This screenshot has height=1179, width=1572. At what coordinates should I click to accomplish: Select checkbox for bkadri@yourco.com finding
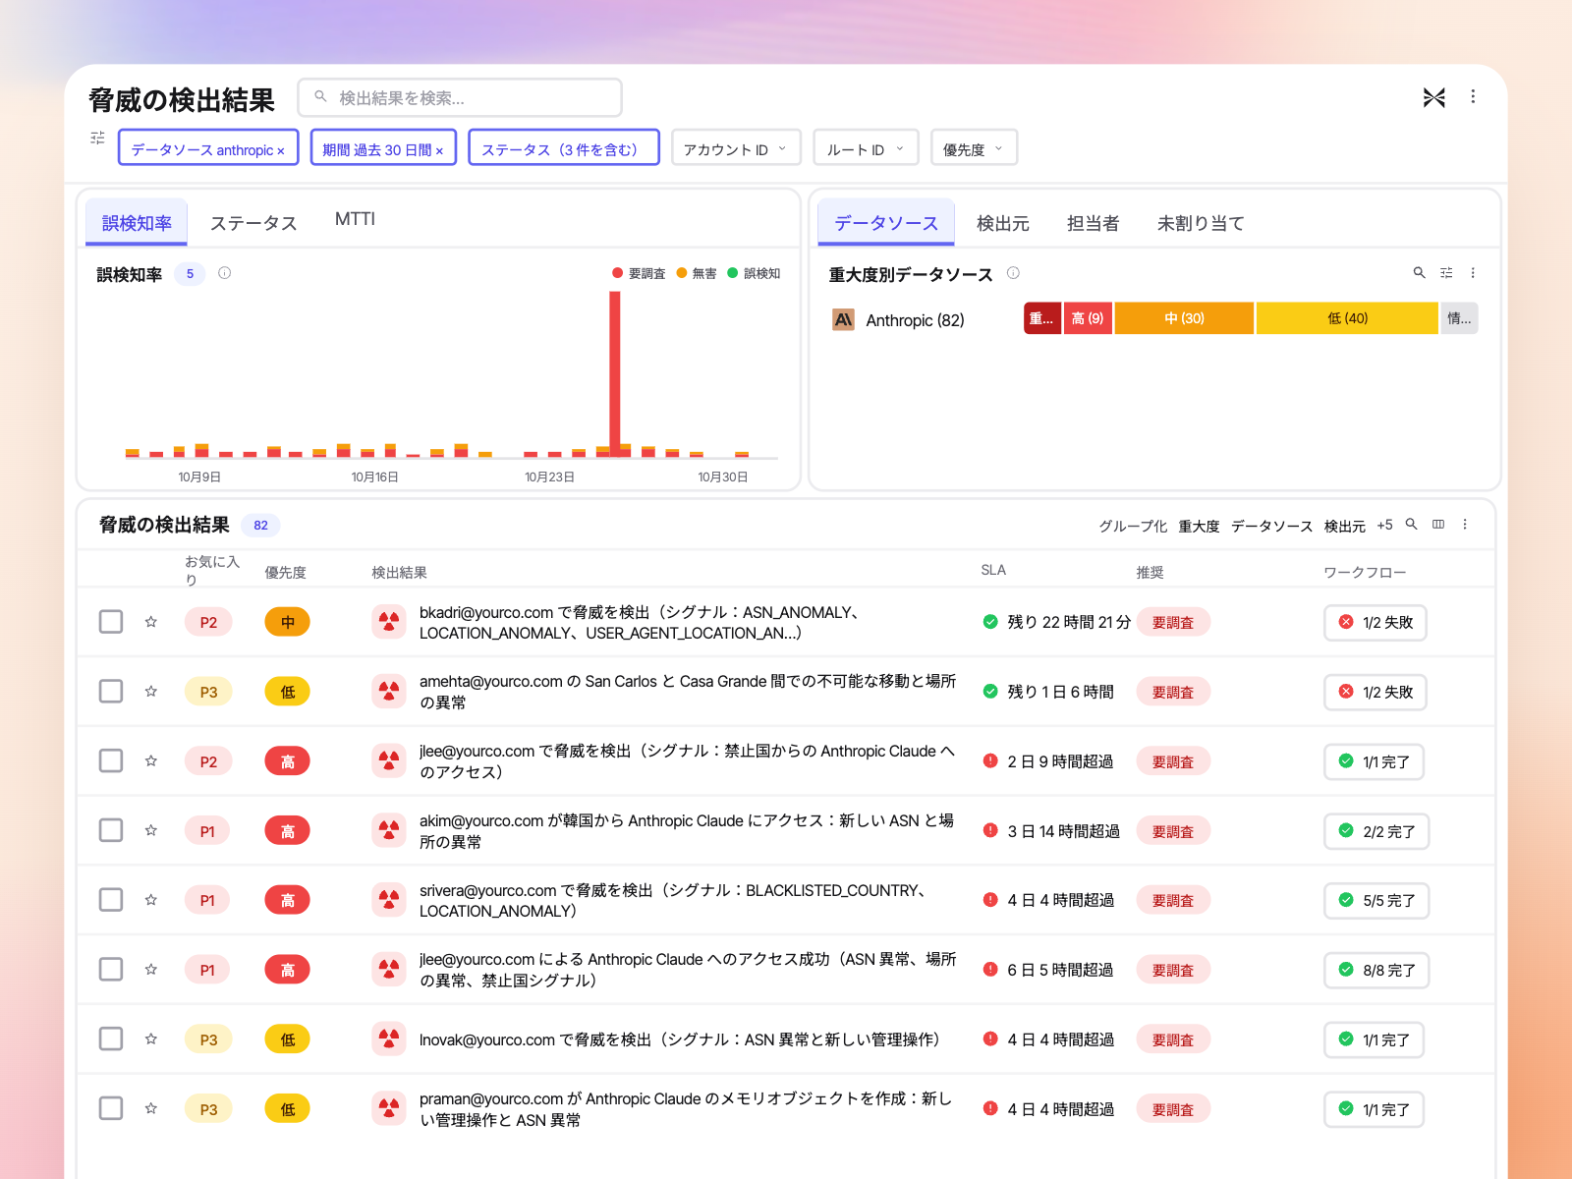111,622
